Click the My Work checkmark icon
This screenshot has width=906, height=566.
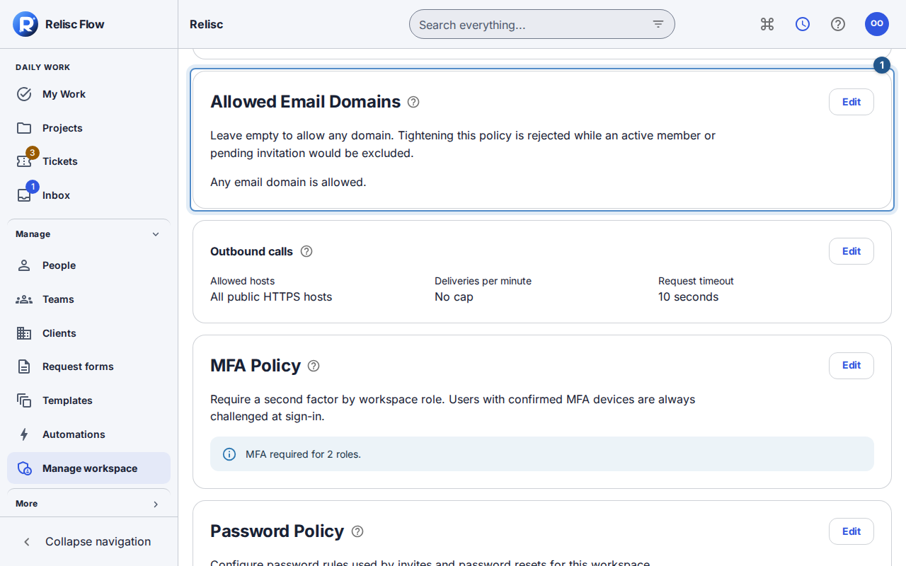(24, 94)
